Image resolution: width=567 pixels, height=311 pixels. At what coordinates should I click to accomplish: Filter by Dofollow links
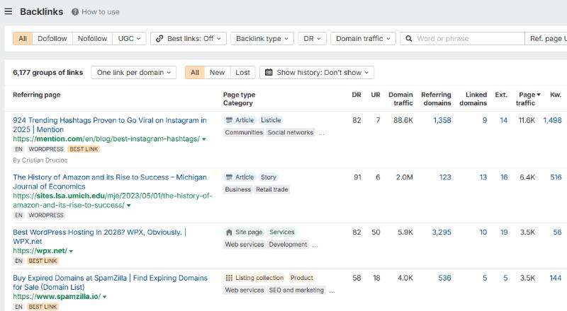pos(52,39)
